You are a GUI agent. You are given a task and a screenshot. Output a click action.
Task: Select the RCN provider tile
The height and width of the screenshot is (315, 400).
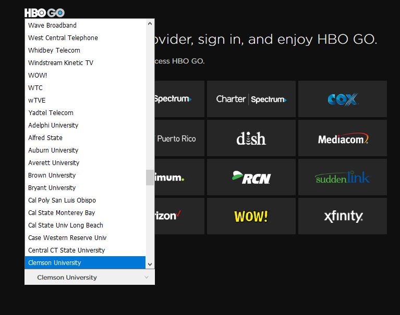[251, 177]
